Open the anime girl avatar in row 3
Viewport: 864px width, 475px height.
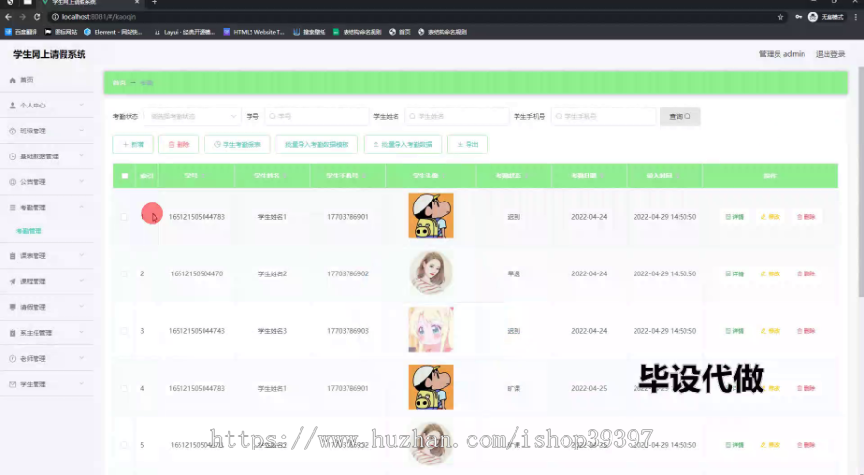(x=431, y=330)
